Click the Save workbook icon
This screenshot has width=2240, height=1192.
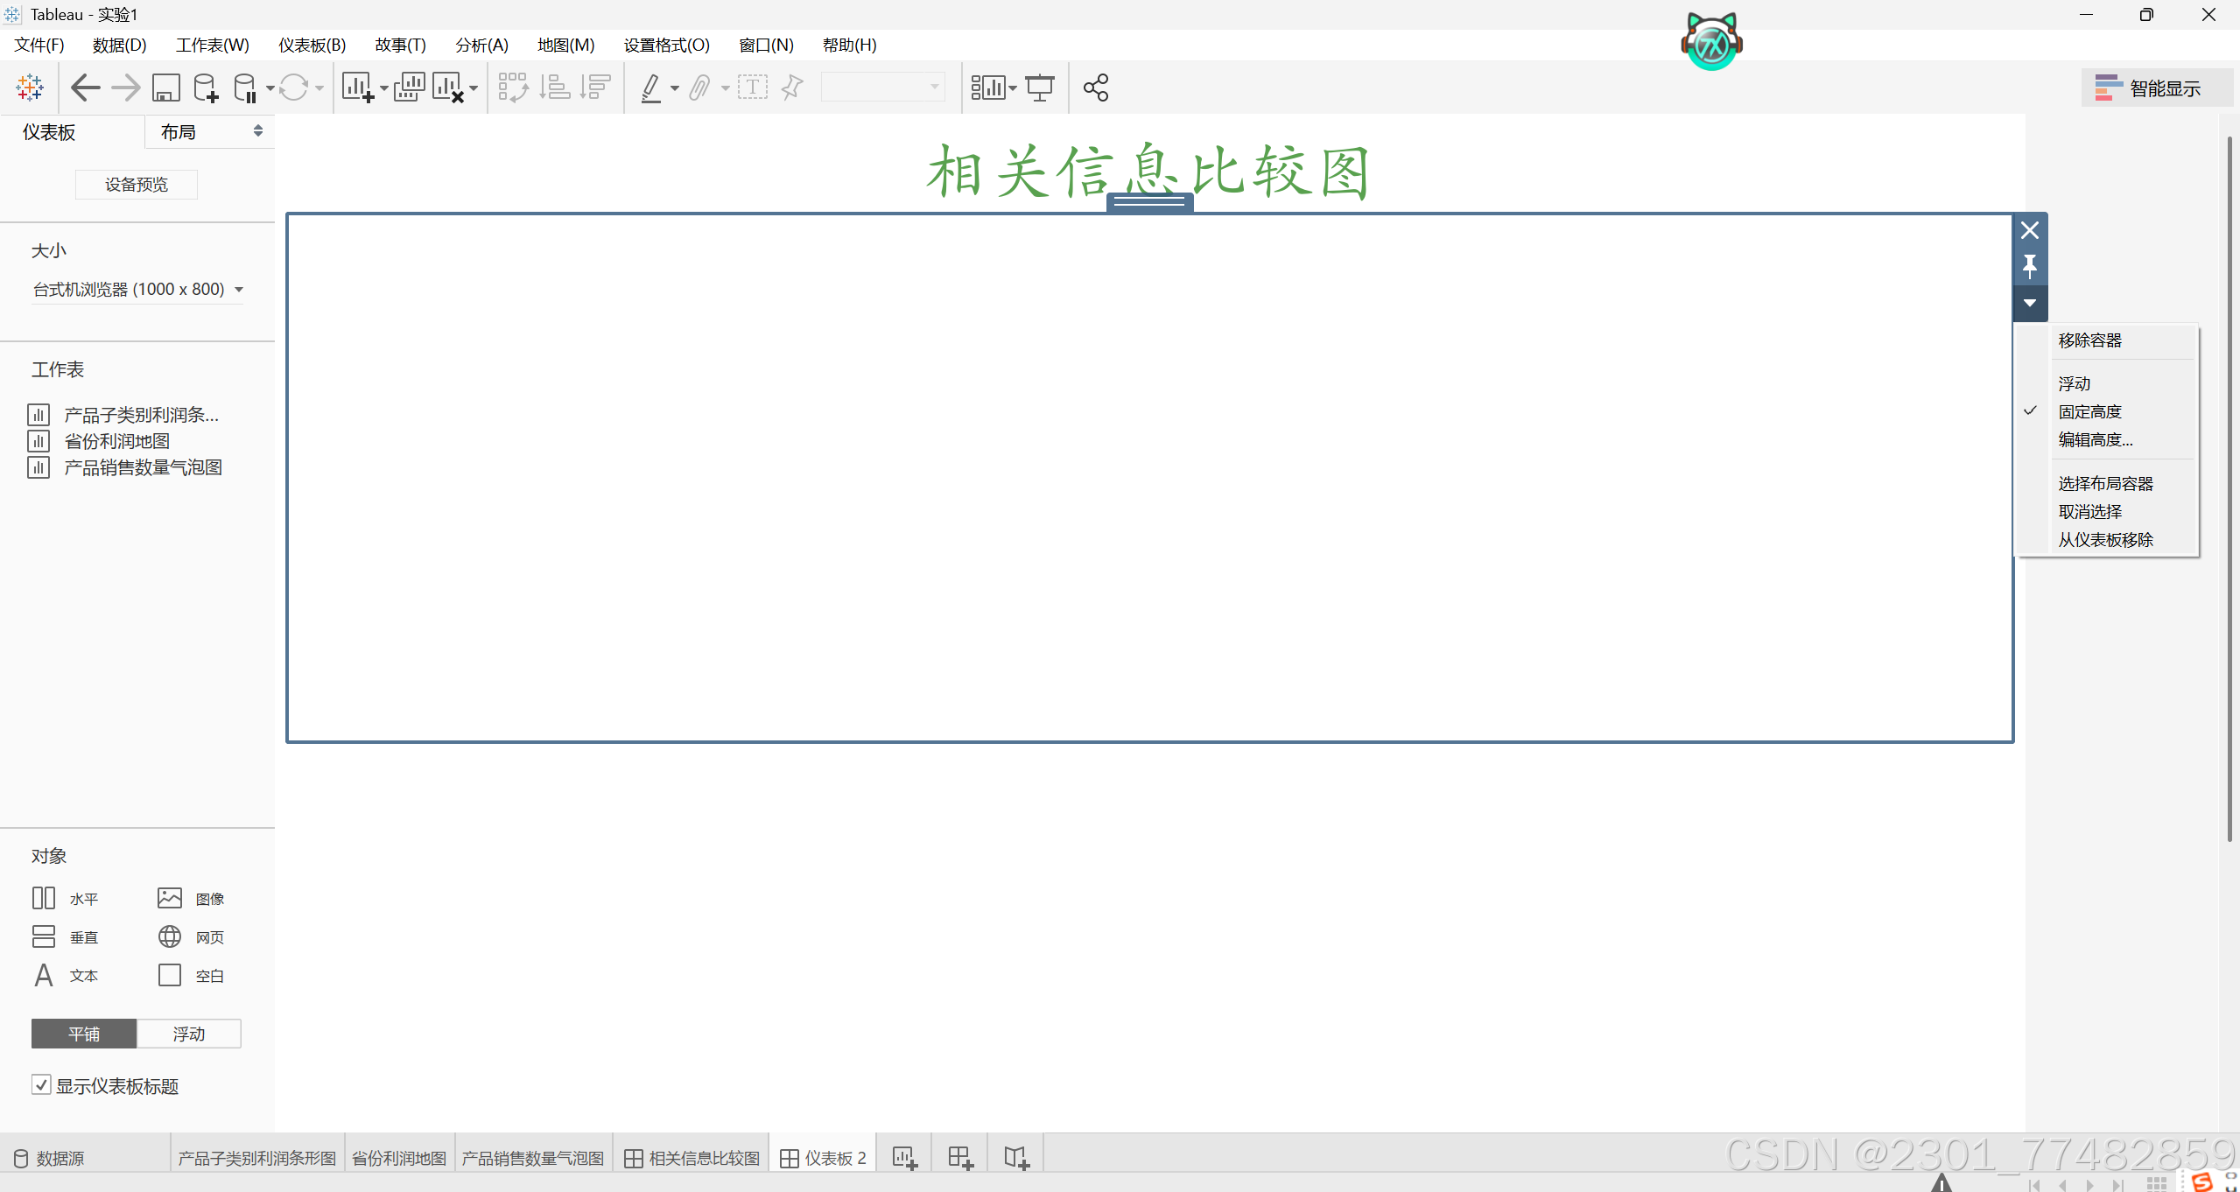pyautogui.click(x=165, y=88)
